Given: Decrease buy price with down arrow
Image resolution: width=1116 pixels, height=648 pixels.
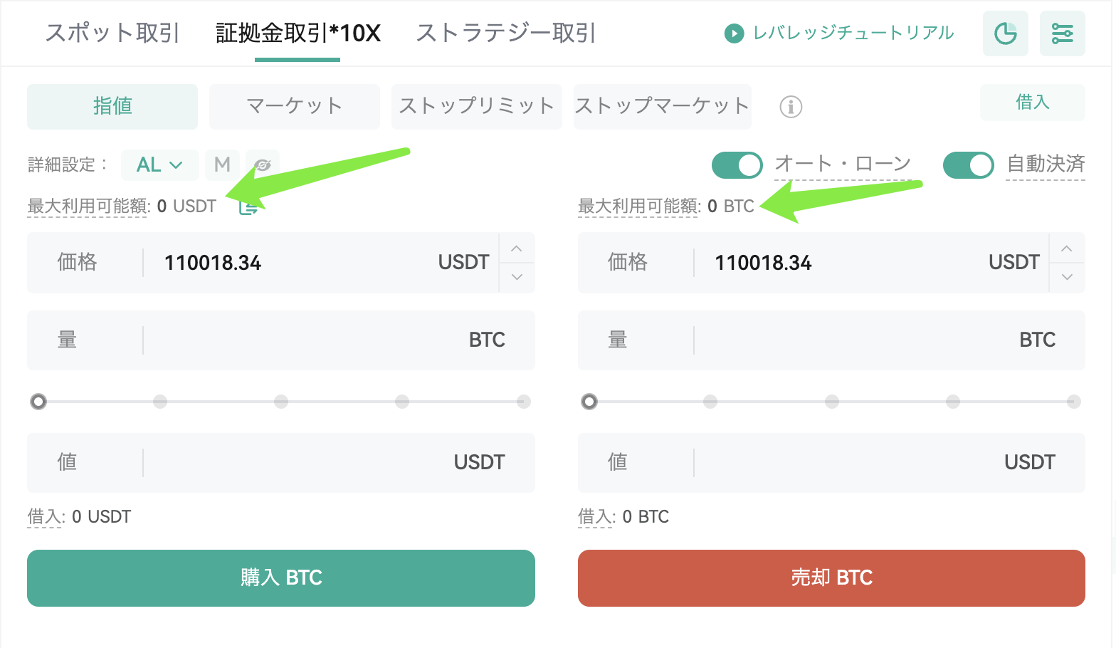Looking at the screenshot, I should pos(517,277).
